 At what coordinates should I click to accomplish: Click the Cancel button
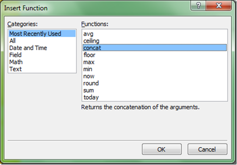tap(207, 149)
